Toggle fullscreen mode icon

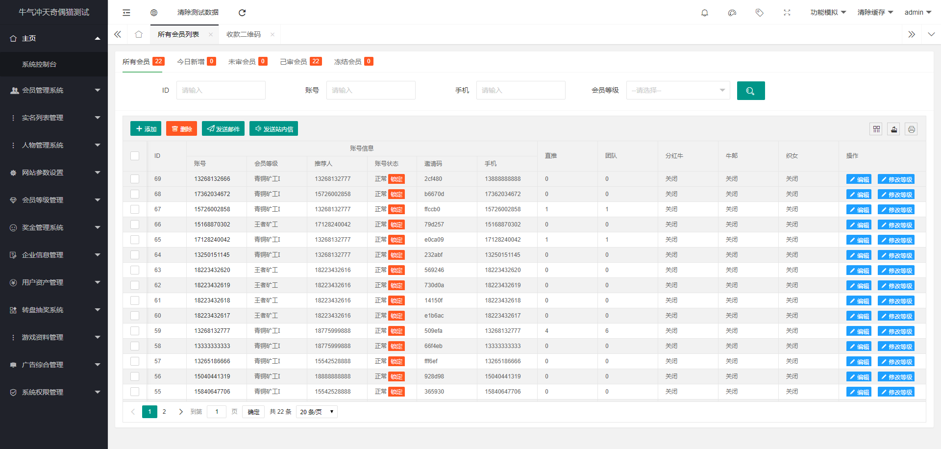tap(787, 13)
